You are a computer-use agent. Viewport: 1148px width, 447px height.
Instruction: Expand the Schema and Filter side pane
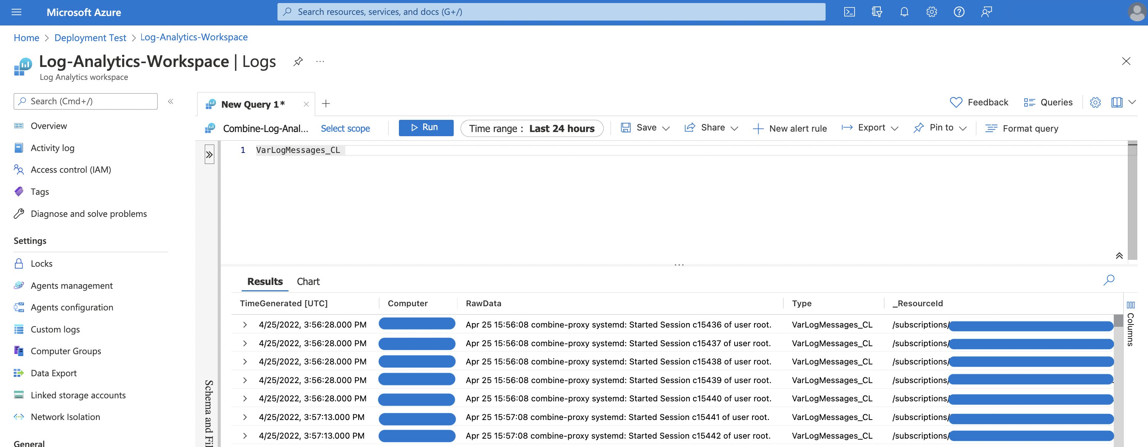tap(209, 154)
